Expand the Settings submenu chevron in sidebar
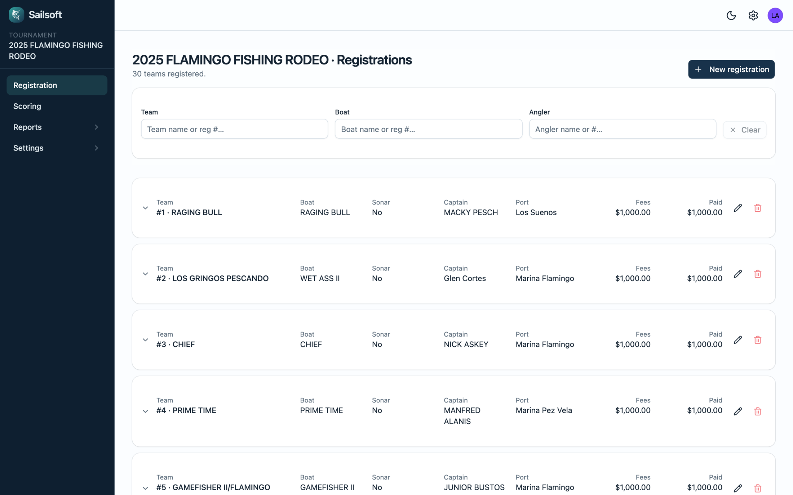793x495 pixels. pos(96,148)
